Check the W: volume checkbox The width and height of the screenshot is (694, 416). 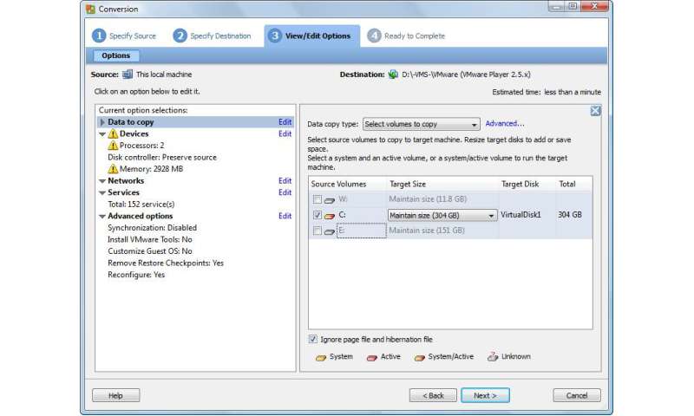[x=317, y=199]
